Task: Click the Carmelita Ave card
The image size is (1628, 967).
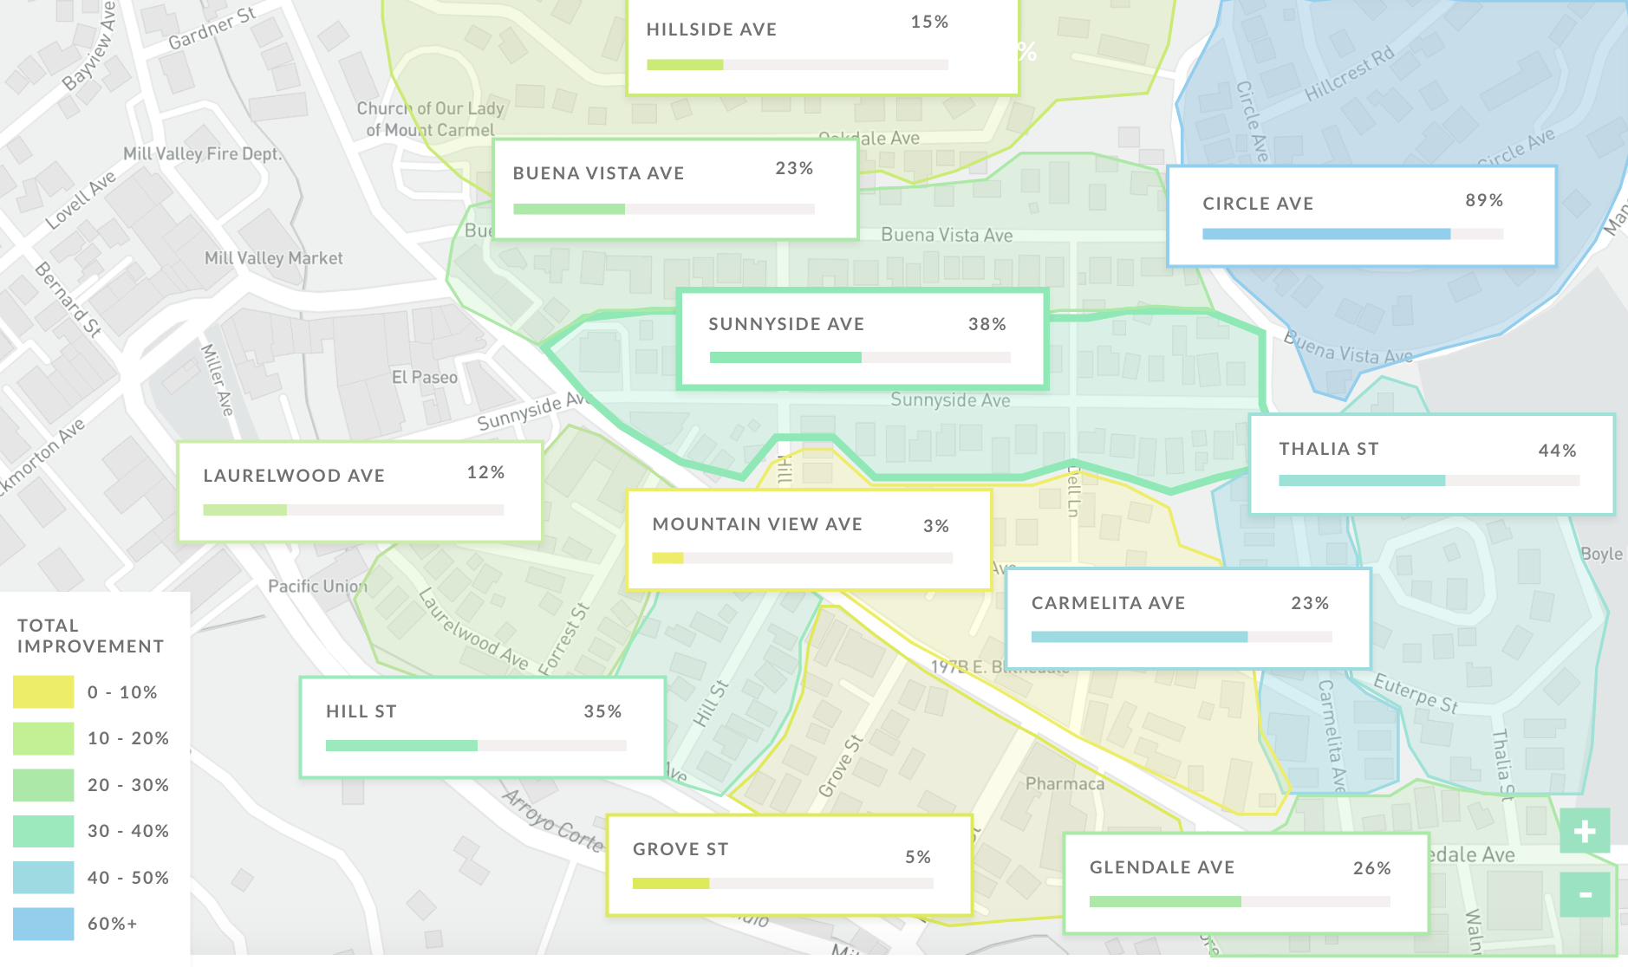Action: [x=1188, y=619]
